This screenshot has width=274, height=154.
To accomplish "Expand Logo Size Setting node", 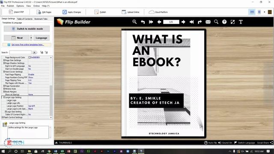I will [x=6, y=112].
